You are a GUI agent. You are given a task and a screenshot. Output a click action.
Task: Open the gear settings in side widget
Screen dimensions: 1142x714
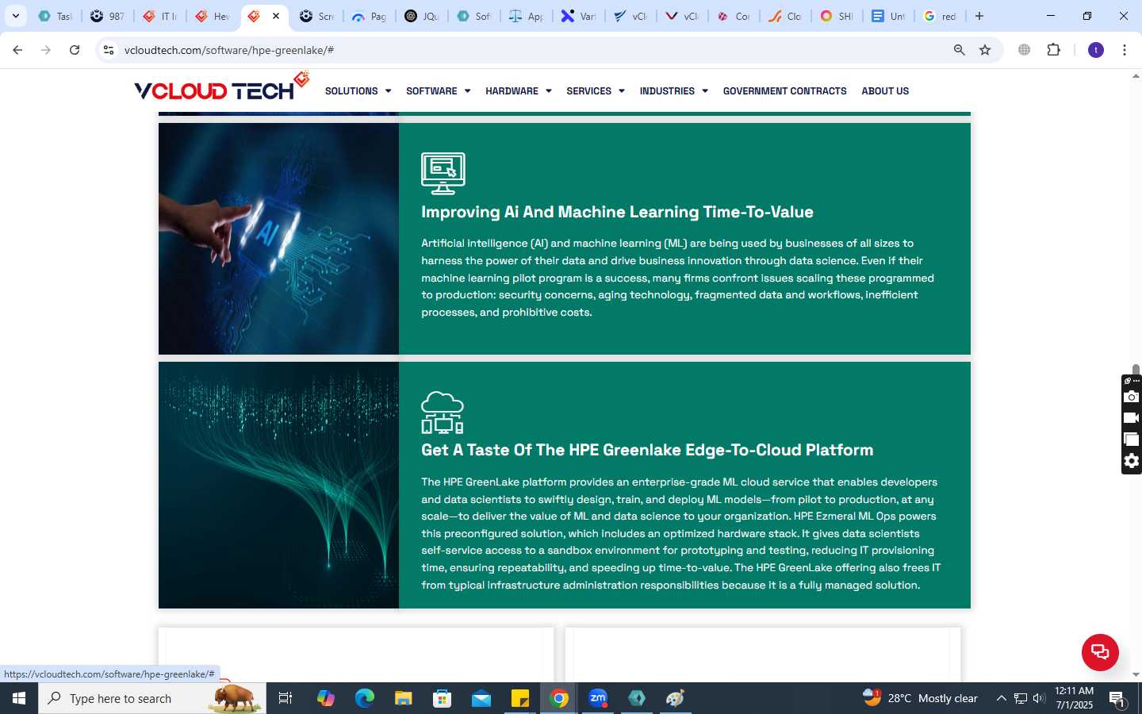[x=1132, y=461]
